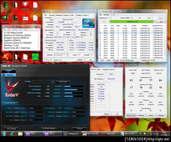Click Validate in top CPU-Z window
Viewport: 171px width, 142px height.
click(x=80, y=60)
